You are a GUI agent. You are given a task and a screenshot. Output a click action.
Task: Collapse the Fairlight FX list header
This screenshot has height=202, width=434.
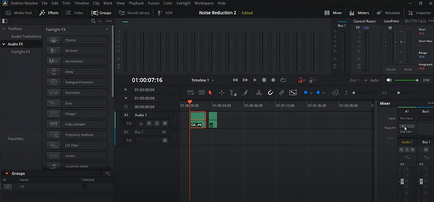[107, 29]
